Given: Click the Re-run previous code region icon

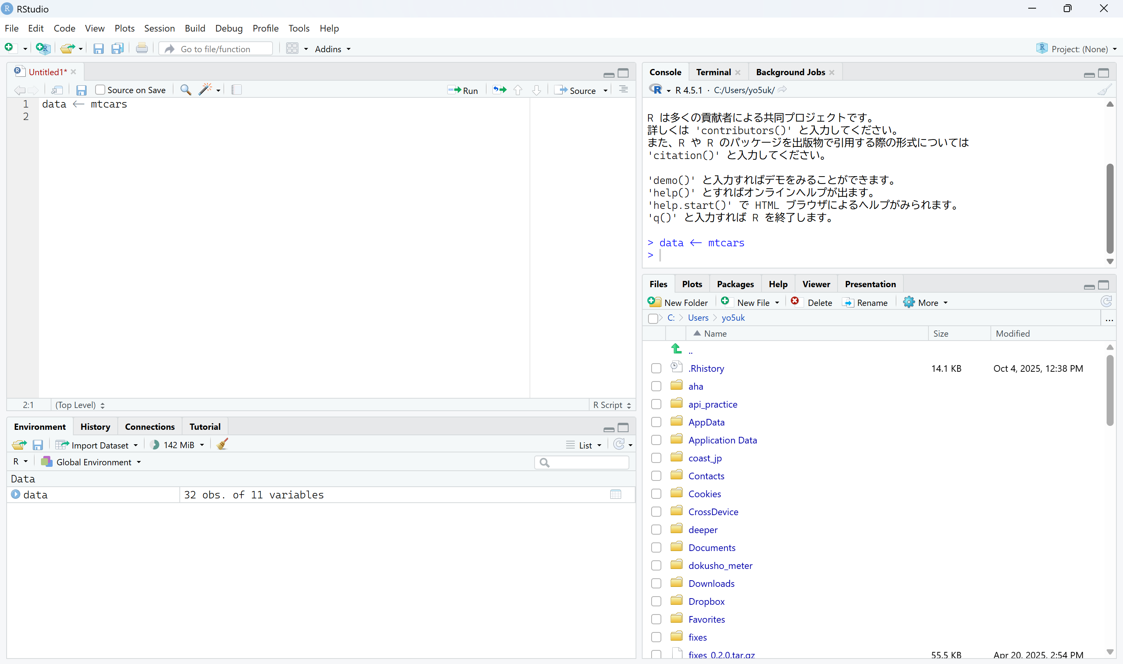Looking at the screenshot, I should (x=500, y=90).
